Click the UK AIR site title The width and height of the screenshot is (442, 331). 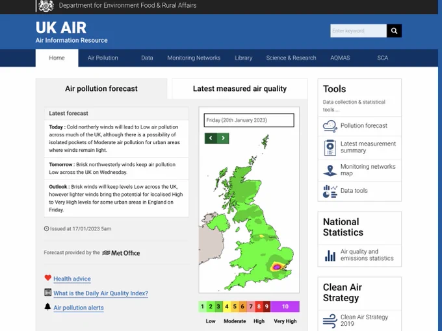[x=61, y=27]
